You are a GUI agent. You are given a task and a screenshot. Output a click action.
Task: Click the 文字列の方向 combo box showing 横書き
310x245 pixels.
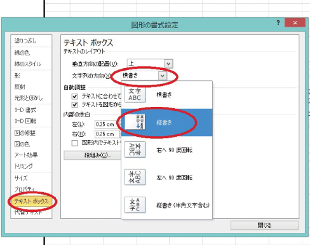[x=144, y=76]
